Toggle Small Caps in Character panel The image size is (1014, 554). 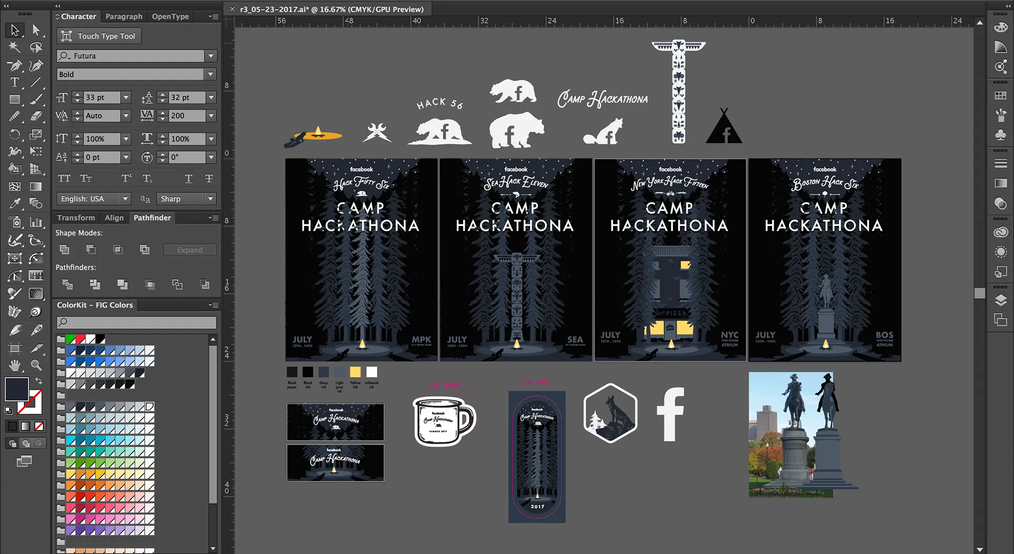coord(86,179)
